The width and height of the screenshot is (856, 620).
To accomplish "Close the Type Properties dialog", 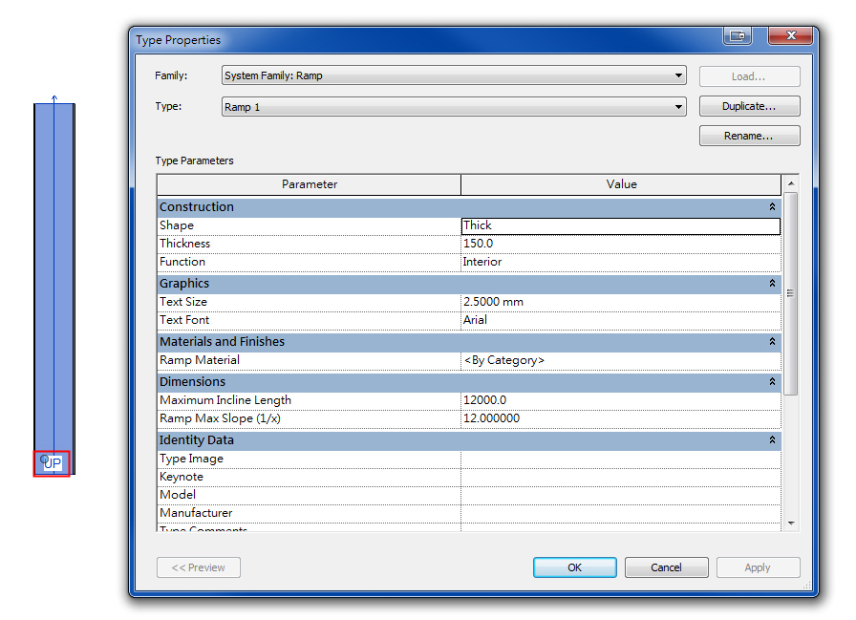I will 790,36.
